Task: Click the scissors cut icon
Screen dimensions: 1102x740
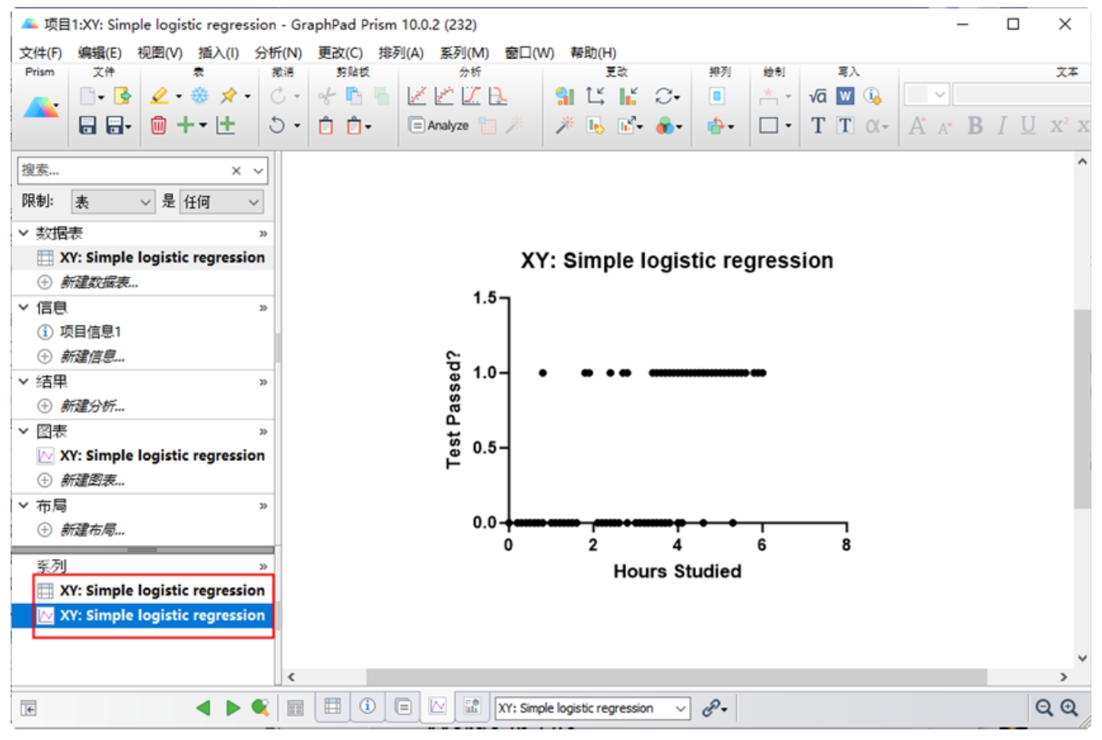Action: coord(326,96)
